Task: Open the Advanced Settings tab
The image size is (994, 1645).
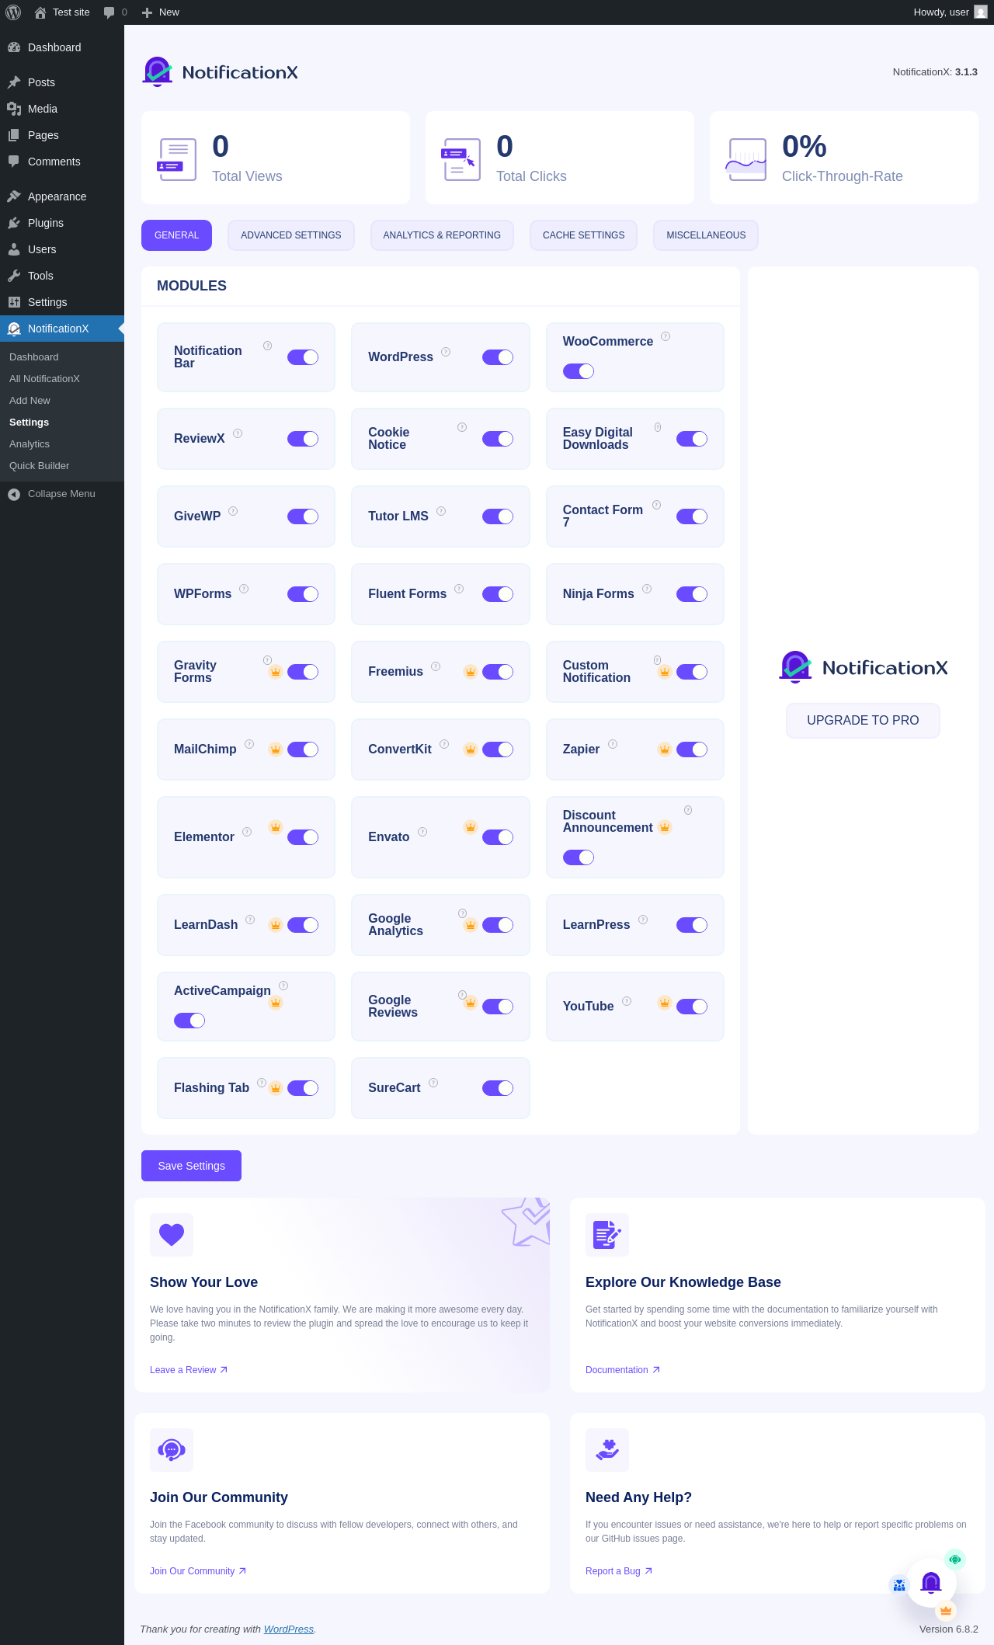Action: click(x=291, y=235)
